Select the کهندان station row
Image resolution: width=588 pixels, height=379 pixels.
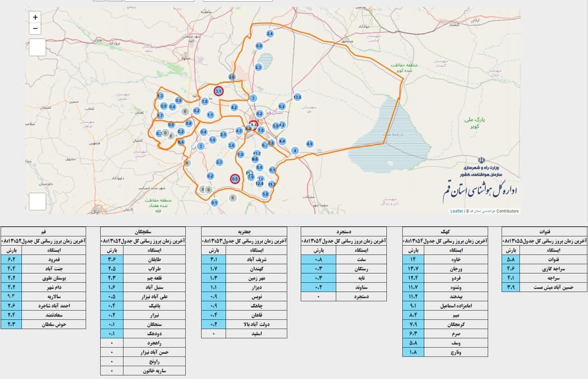244,269
